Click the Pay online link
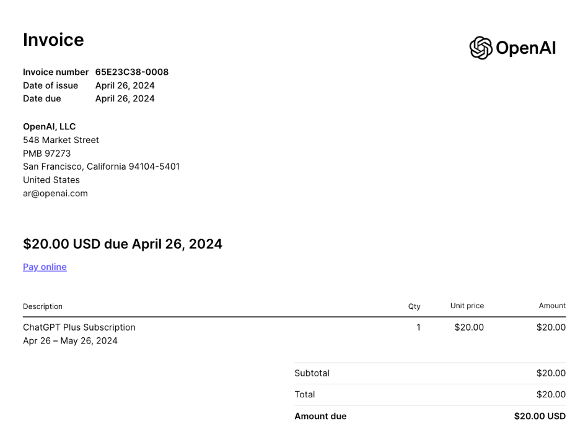Screen dimensions: 575x437 click(x=45, y=267)
